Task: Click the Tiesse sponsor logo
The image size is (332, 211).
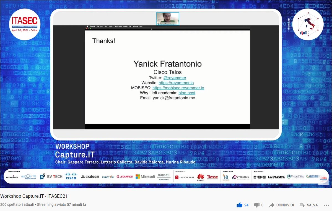Action: (x=212, y=177)
